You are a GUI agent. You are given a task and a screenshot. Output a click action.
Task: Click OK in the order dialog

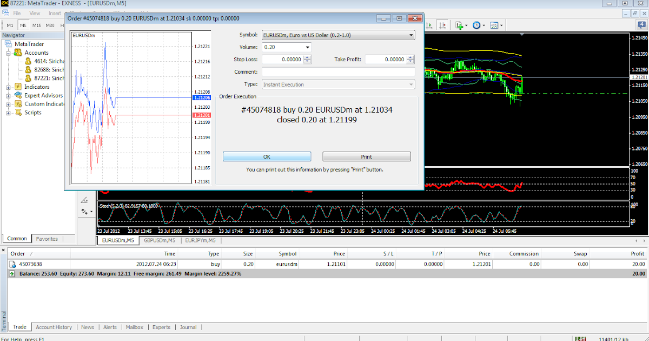[267, 156]
